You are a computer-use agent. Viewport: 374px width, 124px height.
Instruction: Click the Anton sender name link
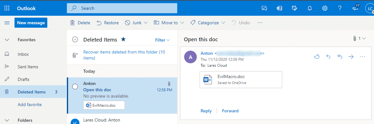pos(207,53)
